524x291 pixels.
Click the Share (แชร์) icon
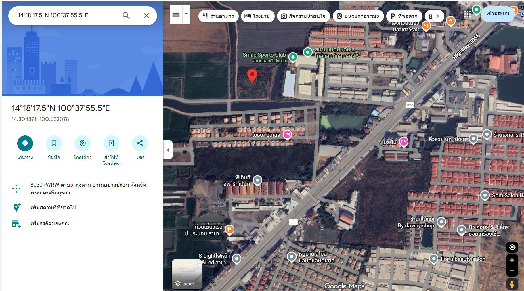tap(140, 143)
